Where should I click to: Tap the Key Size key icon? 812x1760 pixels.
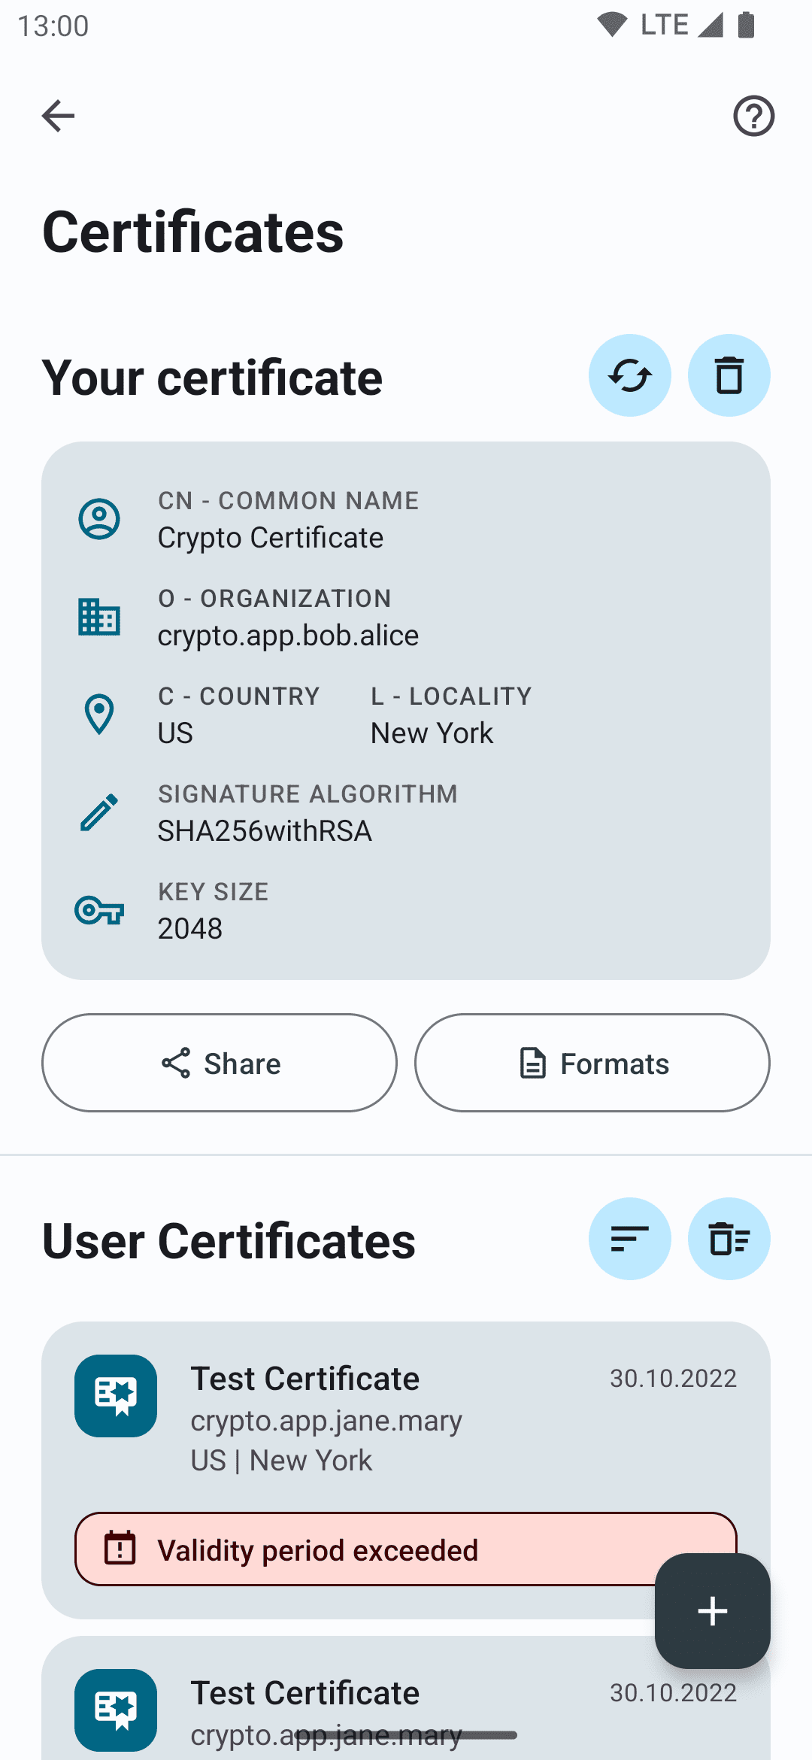pos(99,910)
